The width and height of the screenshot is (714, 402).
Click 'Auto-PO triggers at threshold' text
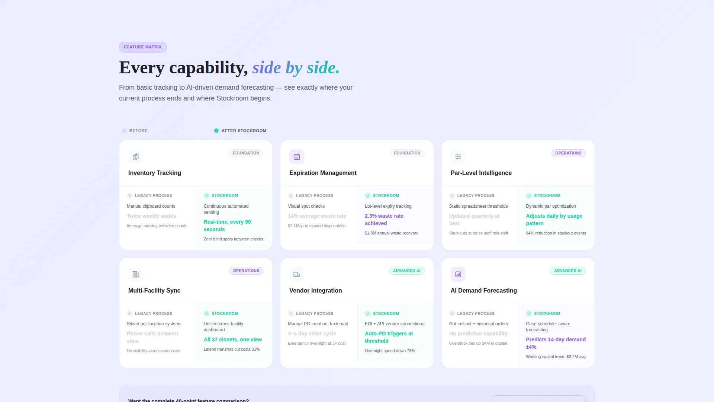pyautogui.click(x=389, y=337)
